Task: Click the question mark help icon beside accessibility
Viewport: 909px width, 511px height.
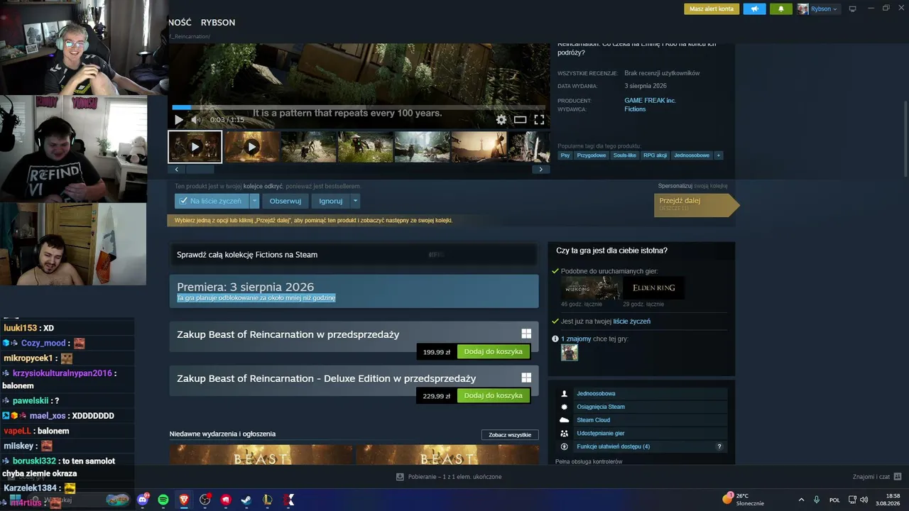Action: pos(719,446)
